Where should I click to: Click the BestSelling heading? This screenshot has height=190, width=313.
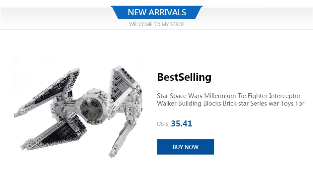pyautogui.click(x=184, y=77)
